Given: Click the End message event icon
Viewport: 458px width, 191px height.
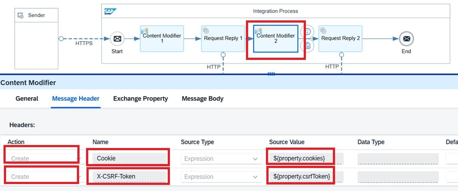Looking at the screenshot, I should click(x=406, y=39).
